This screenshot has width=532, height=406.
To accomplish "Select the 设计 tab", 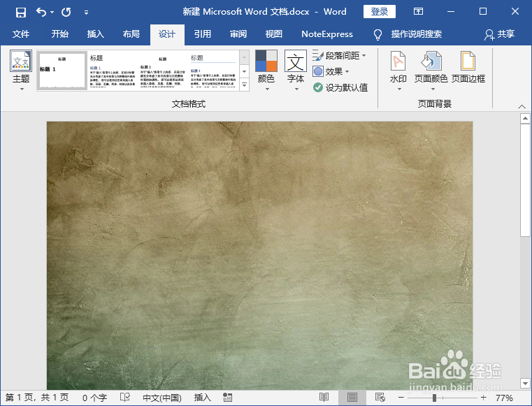I will (167, 34).
